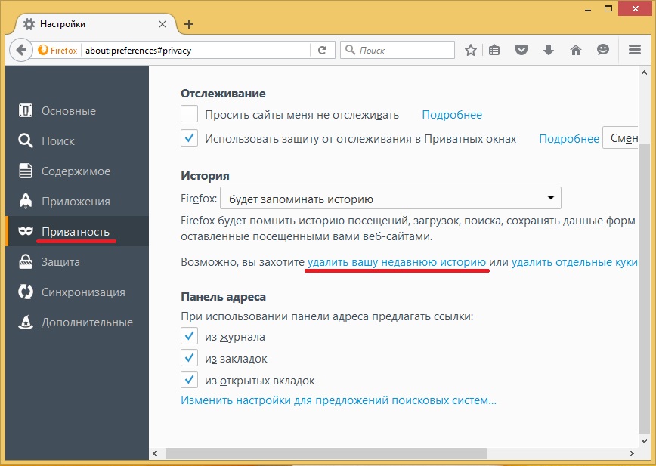Viewport: 656px width, 466px height.
Task: Click the Firefox identity icon in address bar
Action: (42, 50)
